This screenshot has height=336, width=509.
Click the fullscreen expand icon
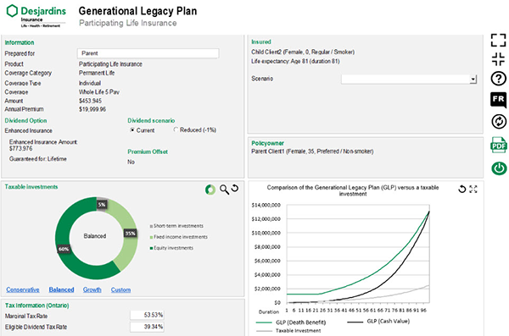point(498,41)
